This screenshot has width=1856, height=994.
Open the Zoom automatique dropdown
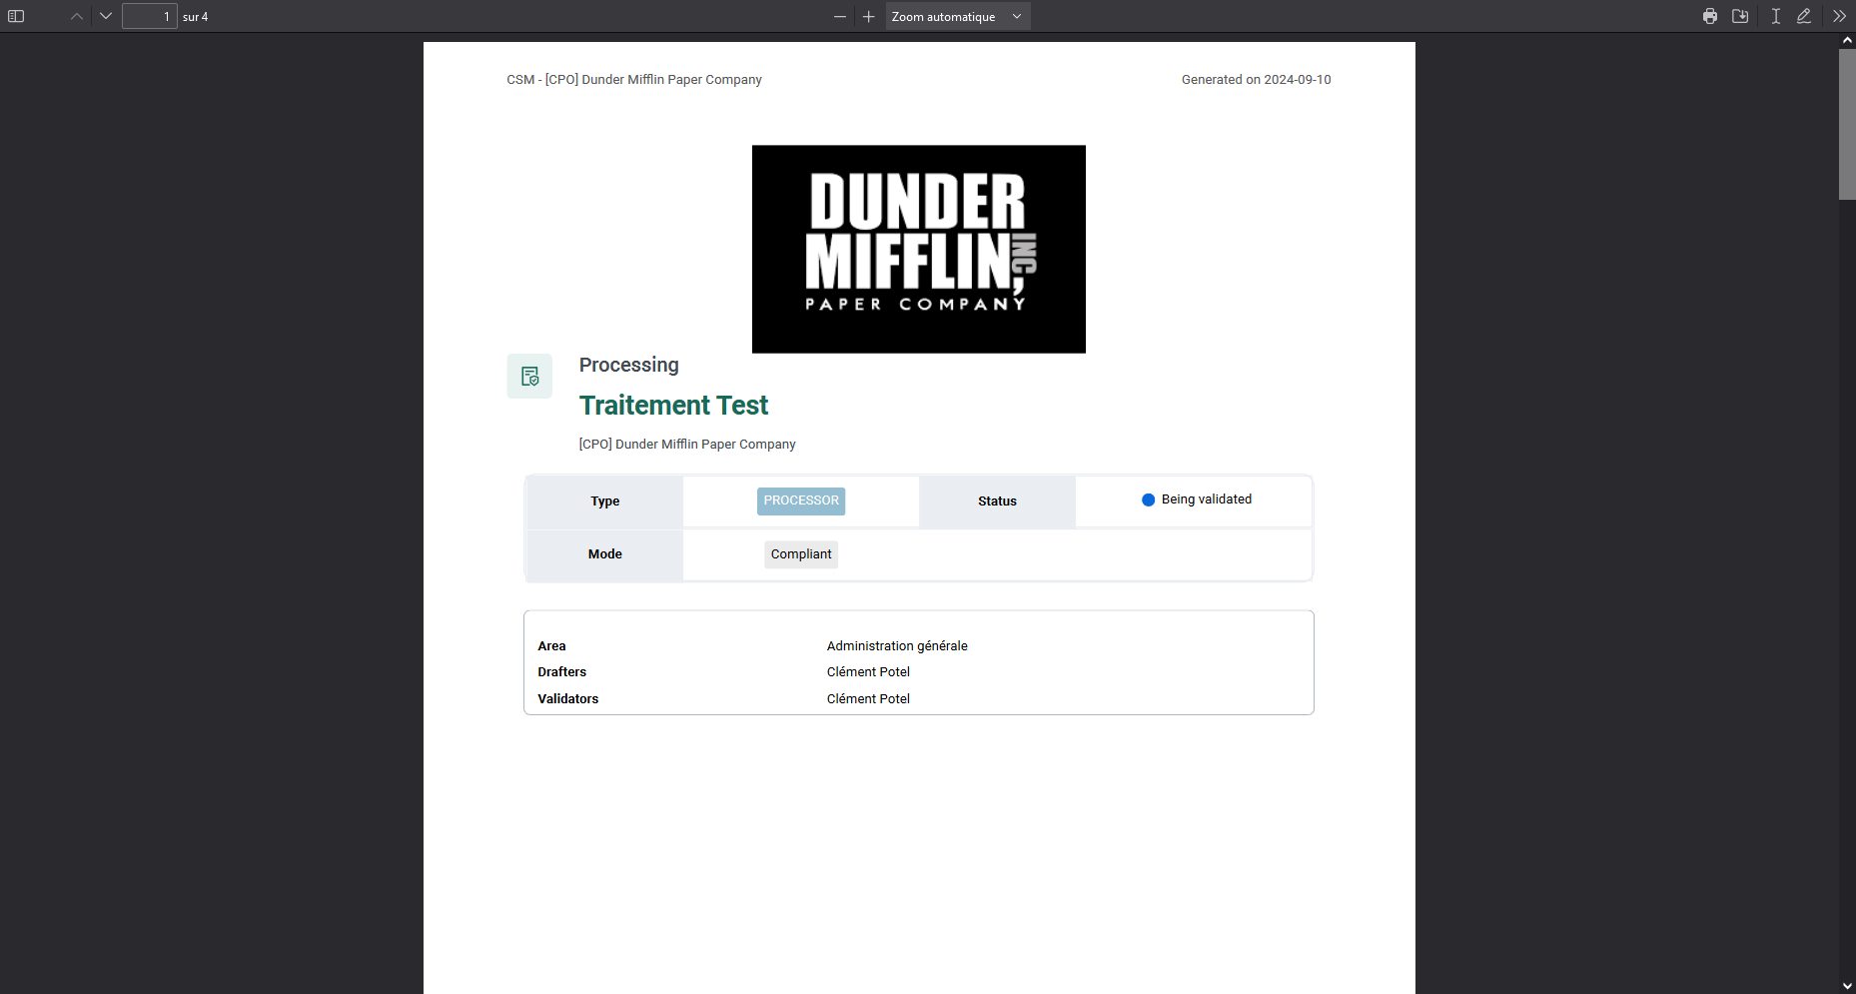[x=958, y=16]
